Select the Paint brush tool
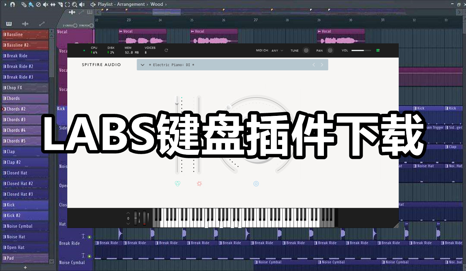This screenshot has width=466, height=271. [x=31, y=4]
